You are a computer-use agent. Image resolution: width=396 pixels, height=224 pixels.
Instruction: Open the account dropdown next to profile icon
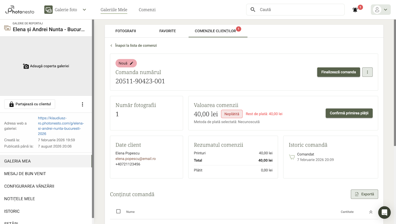(385, 10)
